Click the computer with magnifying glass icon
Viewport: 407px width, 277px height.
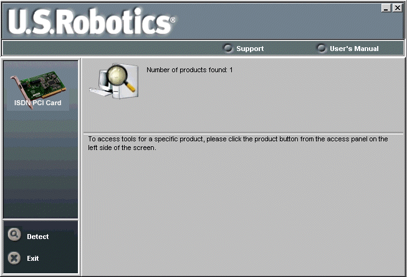point(113,82)
